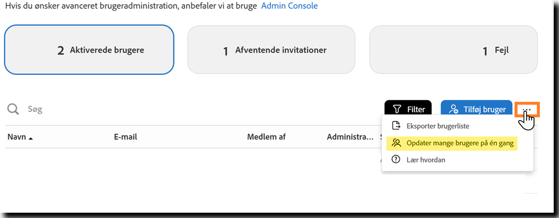Click the people icon beside Opdater mange brugere
The width and height of the screenshot is (559, 218).
click(x=397, y=143)
